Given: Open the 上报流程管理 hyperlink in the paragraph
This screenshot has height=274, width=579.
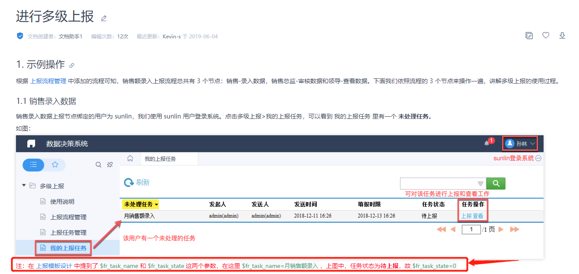Looking at the screenshot, I should tap(48, 81).
